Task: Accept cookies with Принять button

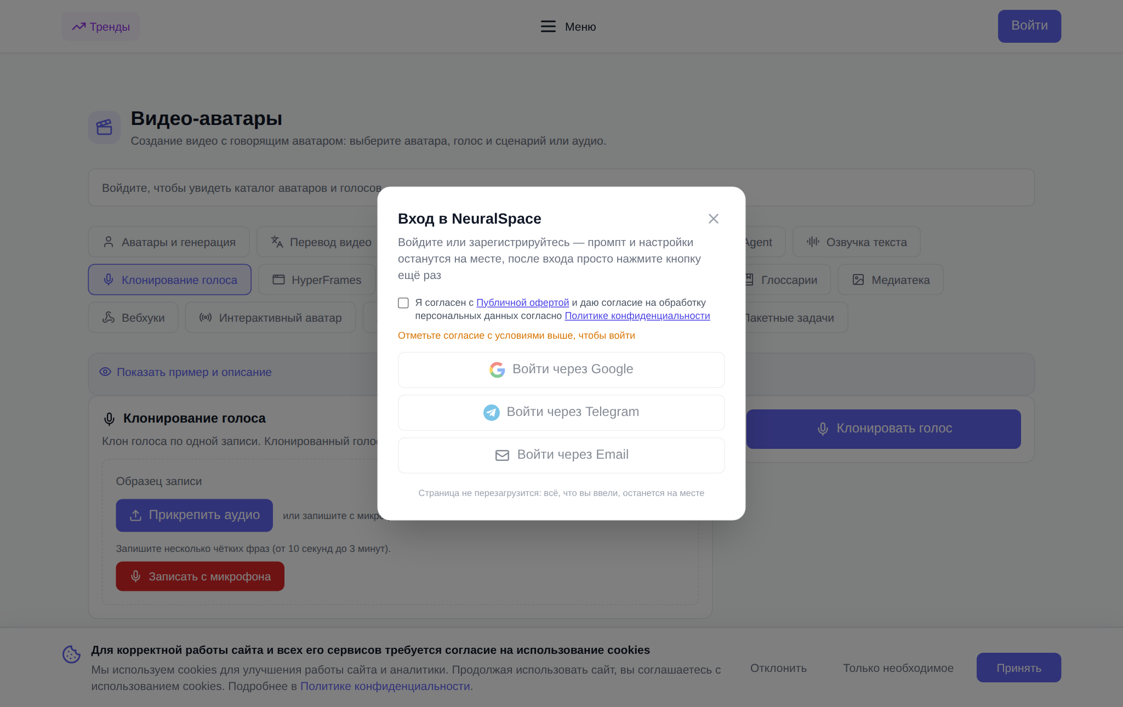Action: 1018,668
